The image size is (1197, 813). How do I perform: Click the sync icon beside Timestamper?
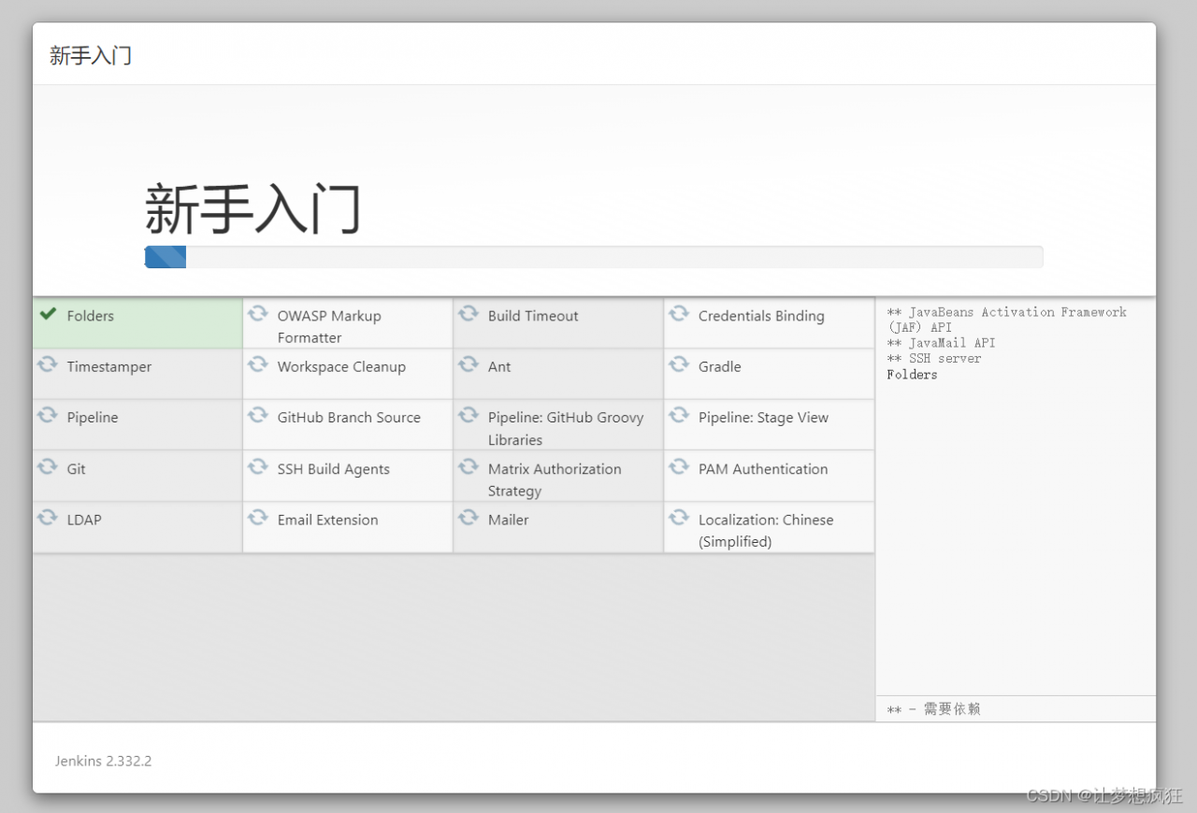48,364
